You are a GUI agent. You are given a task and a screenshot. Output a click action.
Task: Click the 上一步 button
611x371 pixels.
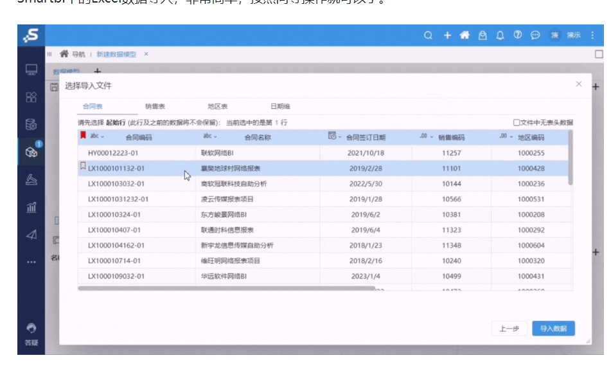pos(509,329)
